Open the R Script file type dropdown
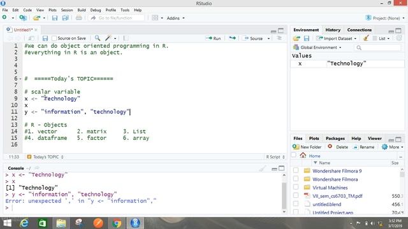The image size is (408, 229). tap(275, 157)
